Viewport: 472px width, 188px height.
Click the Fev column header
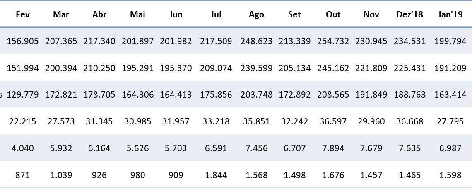pos(23,14)
